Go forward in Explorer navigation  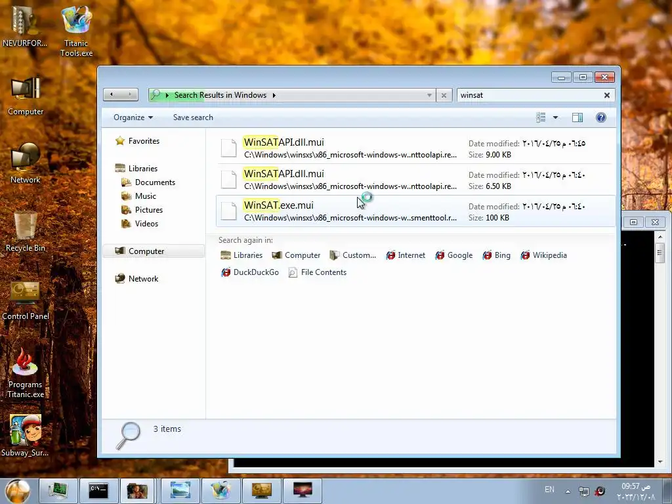coord(129,94)
